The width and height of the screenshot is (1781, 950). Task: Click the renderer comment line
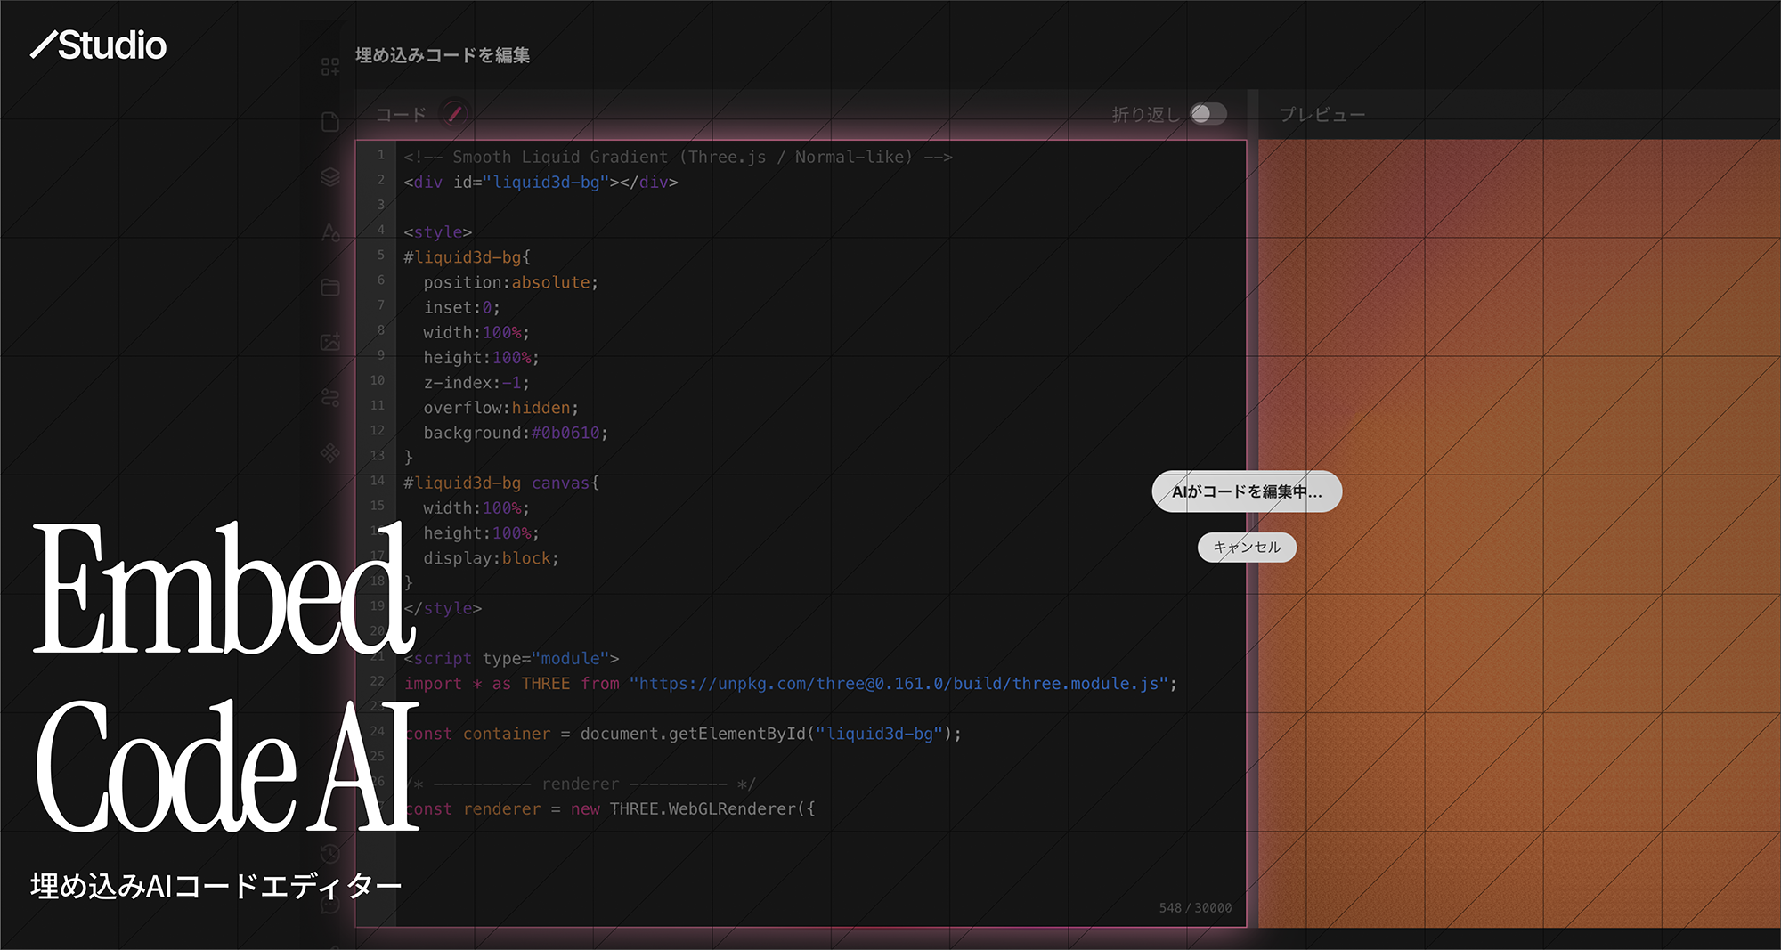click(580, 784)
